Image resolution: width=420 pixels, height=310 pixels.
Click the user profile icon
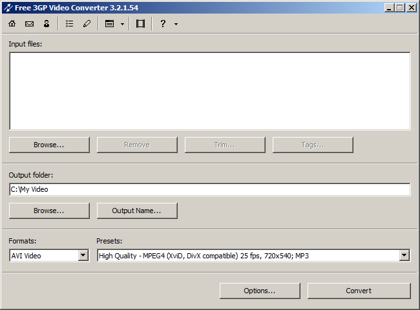[47, 24]
